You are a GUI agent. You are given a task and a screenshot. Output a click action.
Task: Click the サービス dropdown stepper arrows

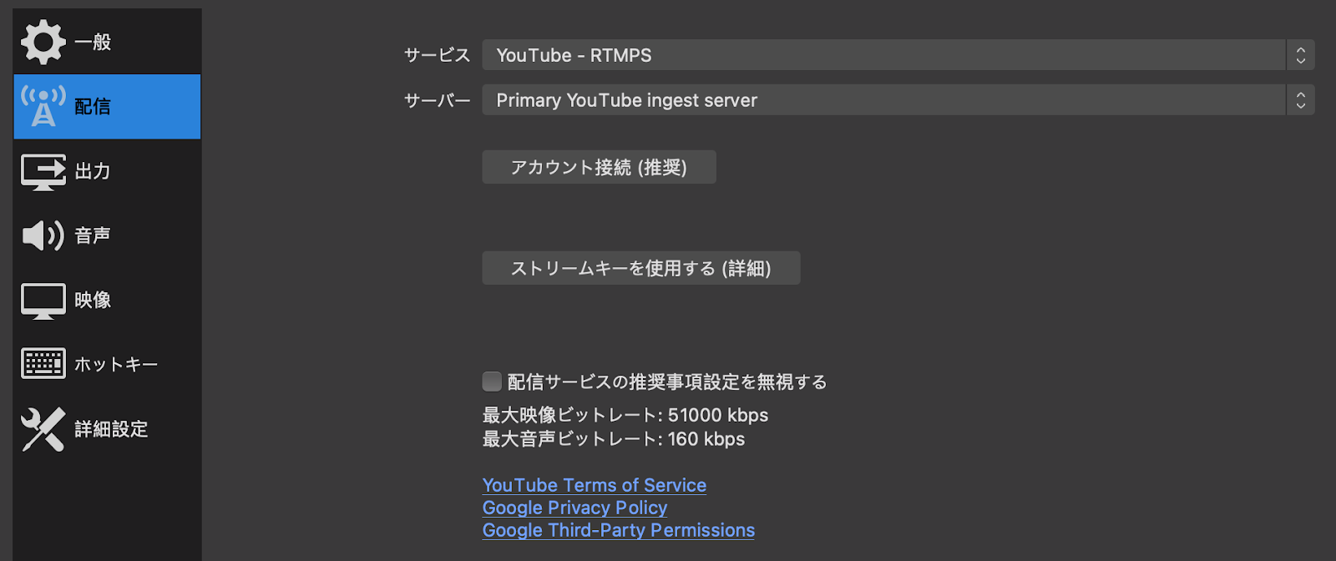(1300, 55)
